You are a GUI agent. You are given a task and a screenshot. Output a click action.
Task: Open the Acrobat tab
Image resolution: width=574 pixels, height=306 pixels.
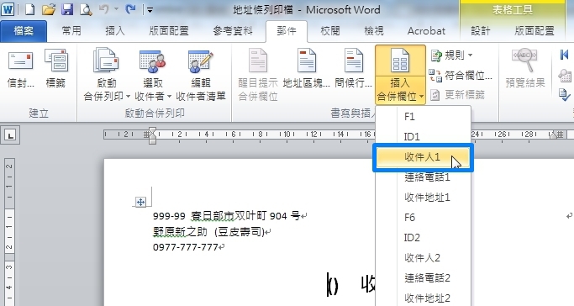pos(426,31)
